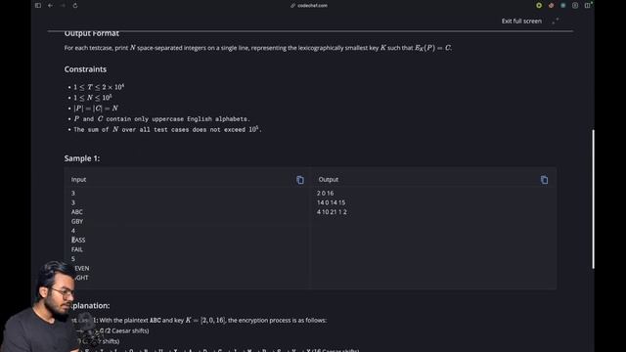
Task: Copy the sample Output with its clipboard icon
Action: [x=544, y=180]
